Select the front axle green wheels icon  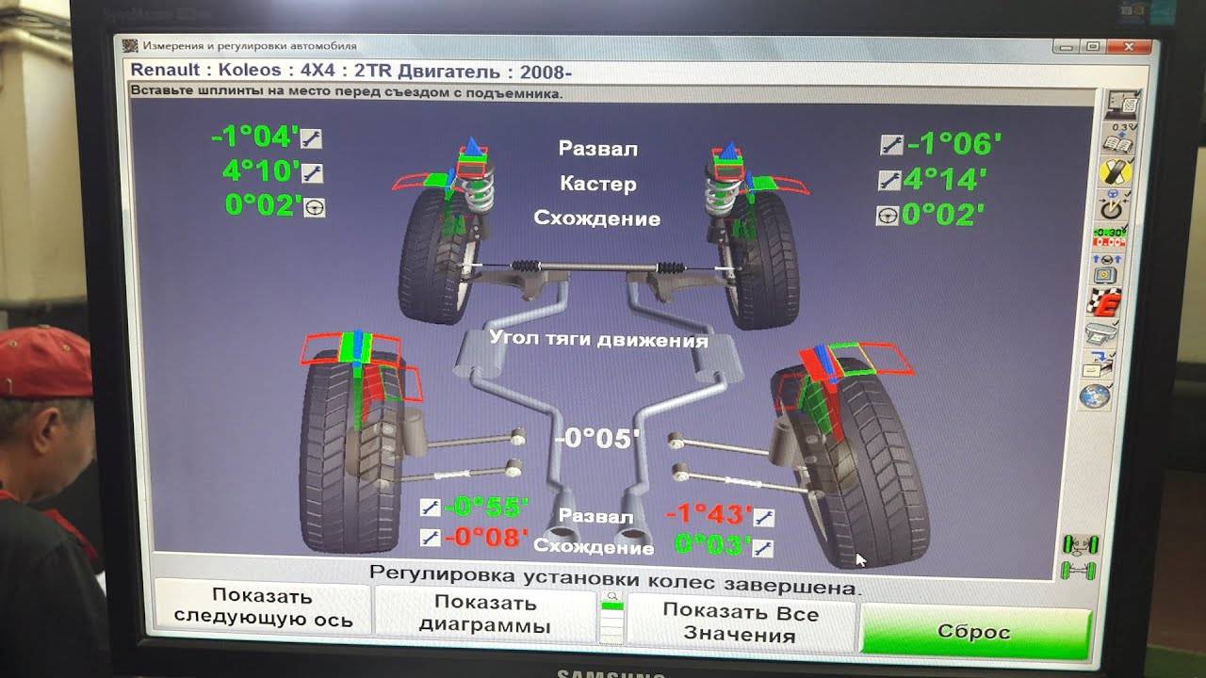1082,543
